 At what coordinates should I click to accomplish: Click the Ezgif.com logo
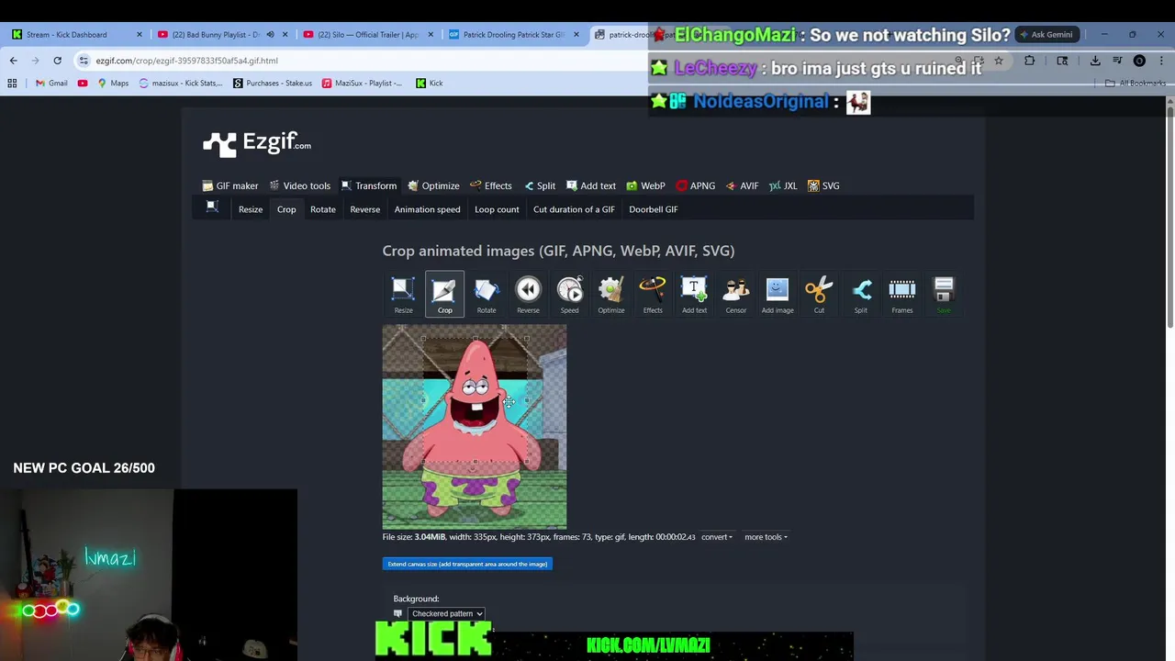257,143
